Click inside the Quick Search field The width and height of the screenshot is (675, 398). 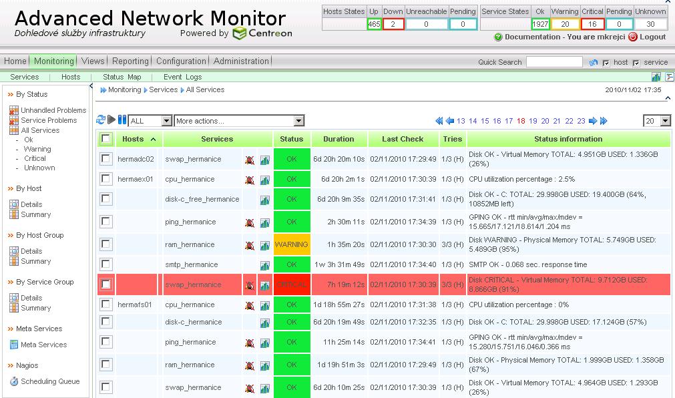pos(553,62)
